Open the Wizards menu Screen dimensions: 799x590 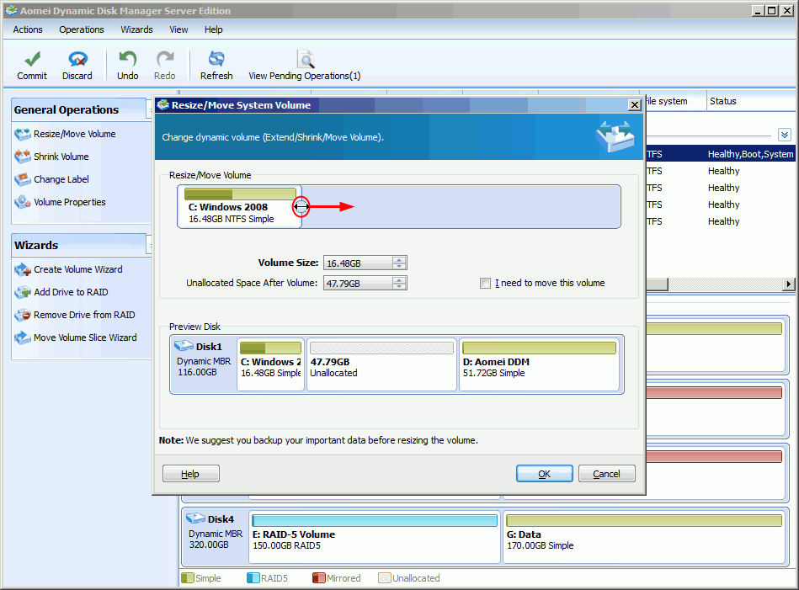136,29
